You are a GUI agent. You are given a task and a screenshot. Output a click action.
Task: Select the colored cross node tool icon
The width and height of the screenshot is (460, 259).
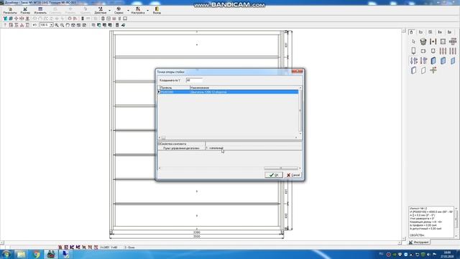coord(433,70)
